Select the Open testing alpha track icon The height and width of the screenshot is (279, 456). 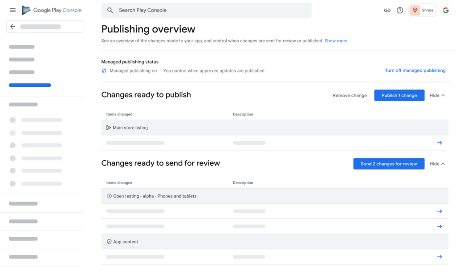[108, 196]
